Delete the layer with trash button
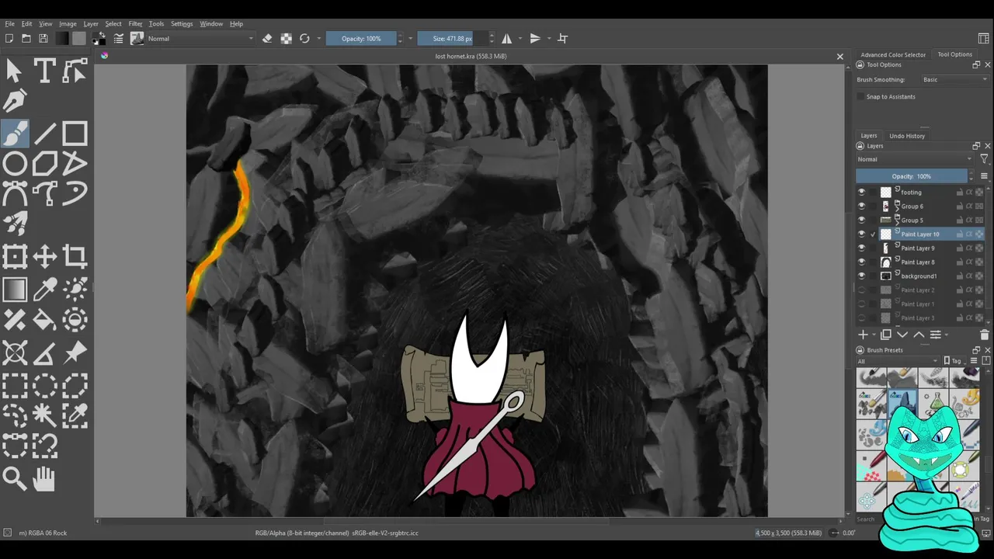 tap(984, 335)
